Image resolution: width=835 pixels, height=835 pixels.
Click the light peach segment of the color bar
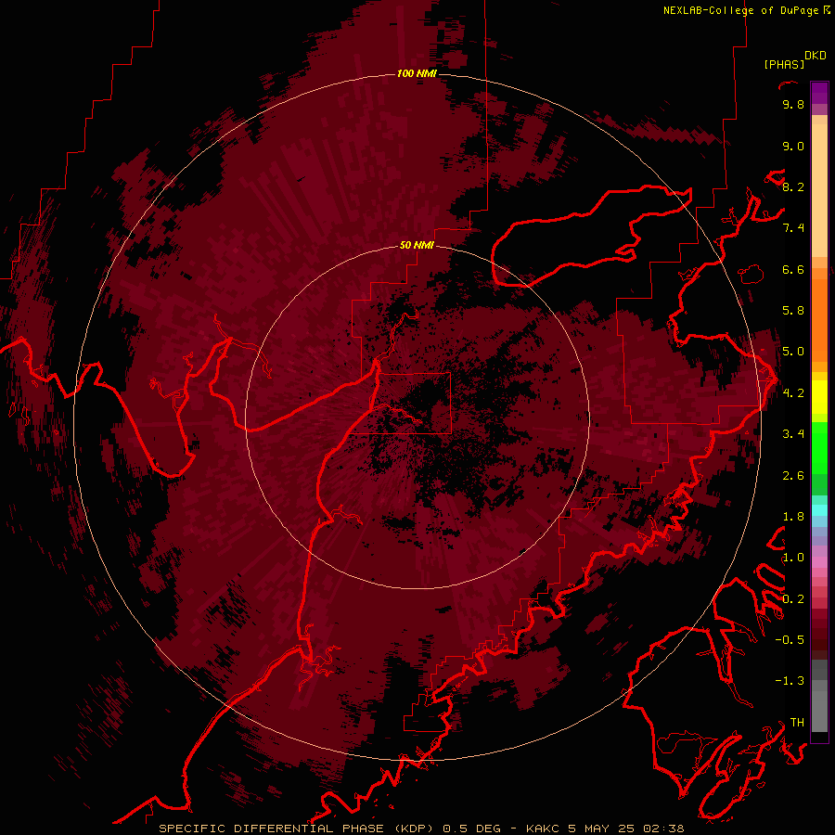tap(819, 190)
